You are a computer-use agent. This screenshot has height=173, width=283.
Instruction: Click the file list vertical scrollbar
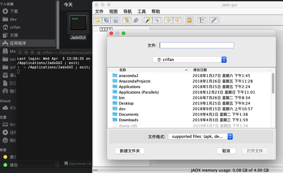pos(273,83)
